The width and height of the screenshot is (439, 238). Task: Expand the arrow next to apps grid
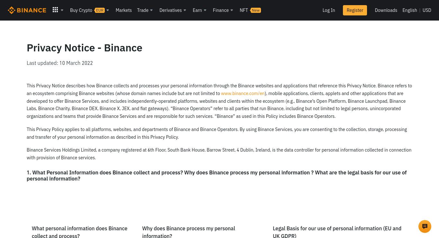tap(62, 10)
